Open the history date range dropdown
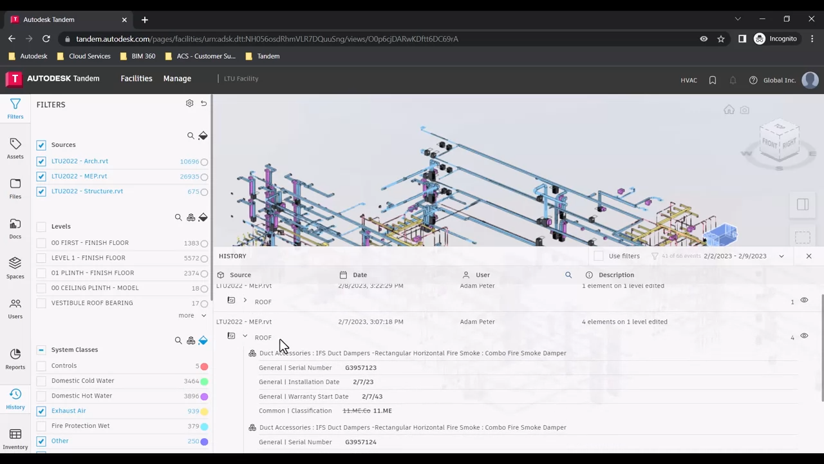 781,256
